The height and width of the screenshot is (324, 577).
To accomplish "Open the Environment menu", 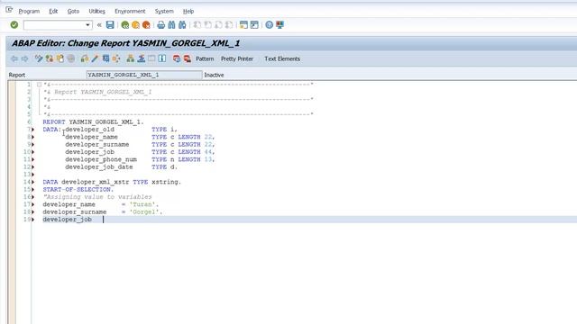I will (x=130, y=12).
